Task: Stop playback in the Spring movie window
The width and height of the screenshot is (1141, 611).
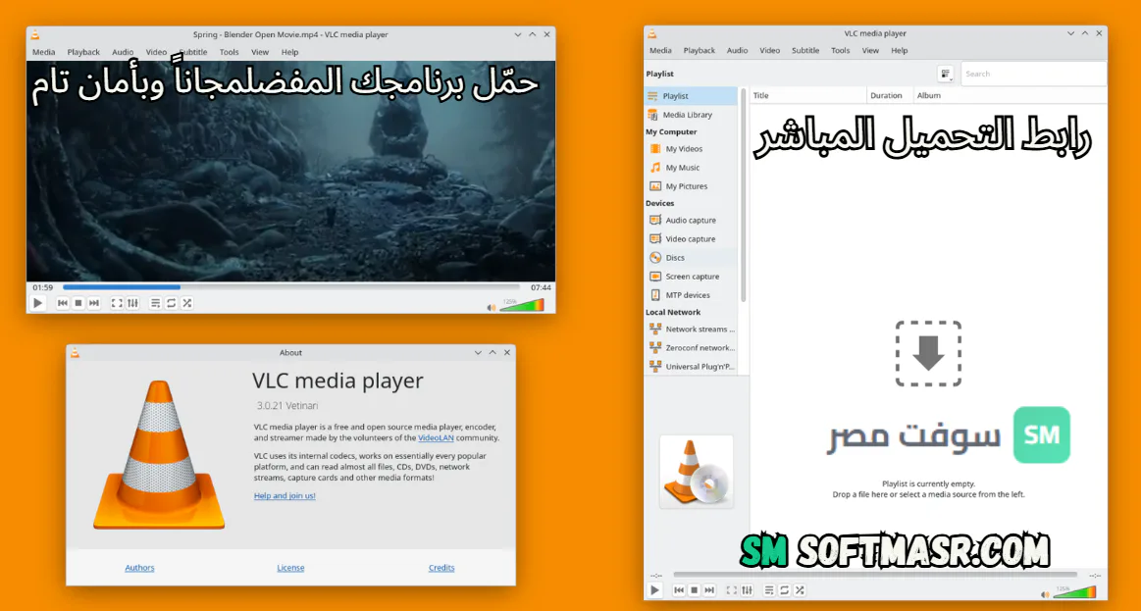Action: [78, 303]
